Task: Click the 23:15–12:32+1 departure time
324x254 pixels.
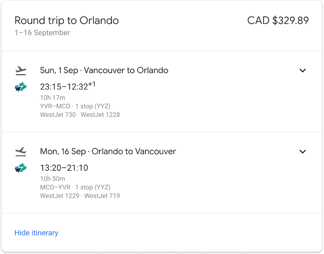Action: [68, 87]
